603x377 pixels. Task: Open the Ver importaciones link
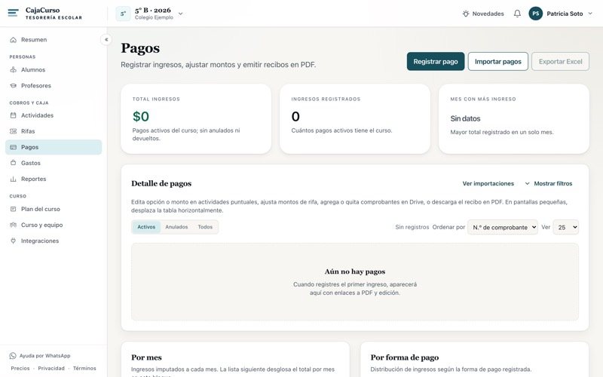click(488, 183)
